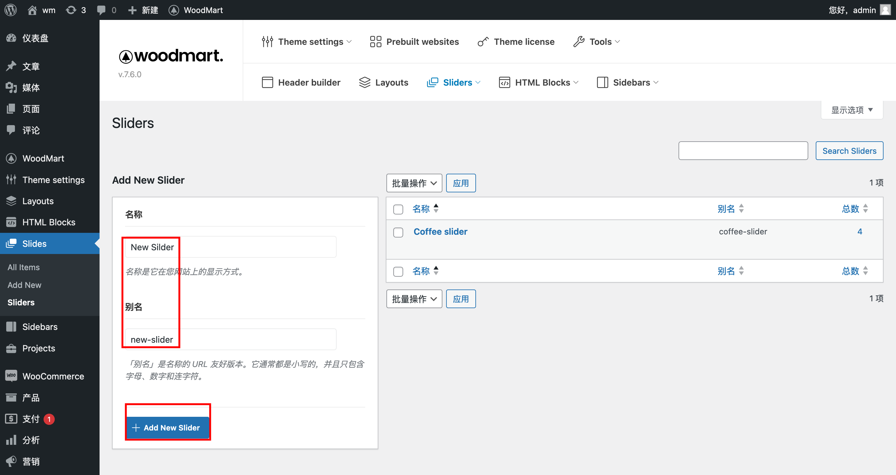The image size is (896, 475).
Task: Click the updates refresh icon showing 3
Action: pyautogui.click(x=71, y=10)
